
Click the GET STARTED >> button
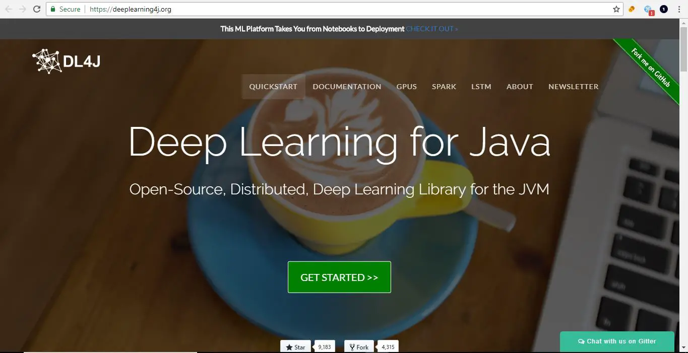click(x=339, y=277)
